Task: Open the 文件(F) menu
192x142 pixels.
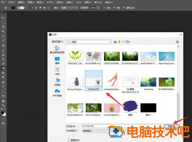Action: [12, 2]
